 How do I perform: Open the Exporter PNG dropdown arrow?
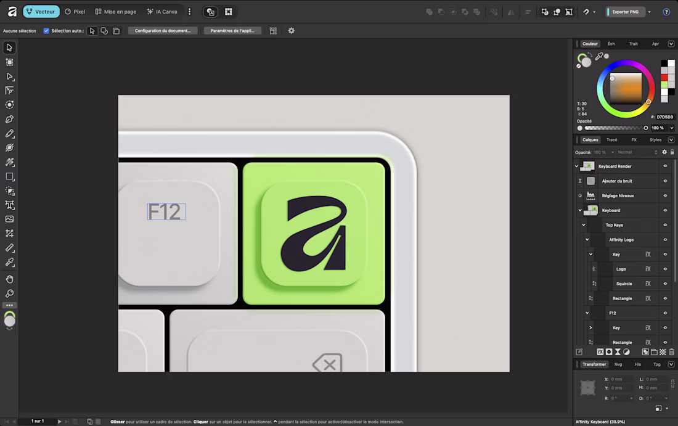pyautogui.click(x=650, y=12)
